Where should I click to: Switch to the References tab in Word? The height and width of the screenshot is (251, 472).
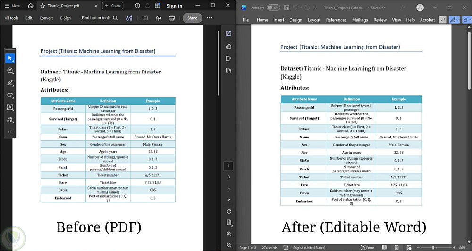336,20
